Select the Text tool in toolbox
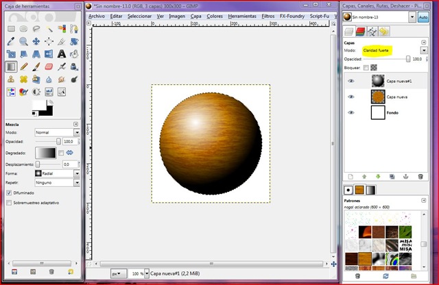This screenshot has width=439, height=285. (x=62, y=53)
